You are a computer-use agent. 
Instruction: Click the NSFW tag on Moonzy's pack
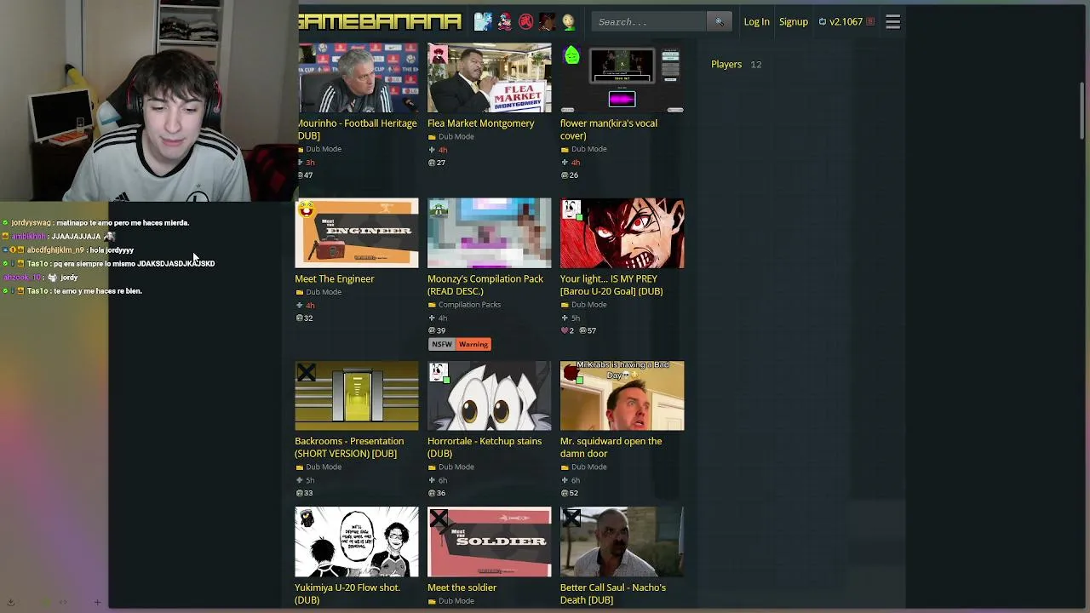(x=441, y=345)
